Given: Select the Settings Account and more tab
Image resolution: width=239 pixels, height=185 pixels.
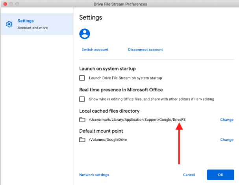Looking at the screenshot, I should [x=37, y=24].
